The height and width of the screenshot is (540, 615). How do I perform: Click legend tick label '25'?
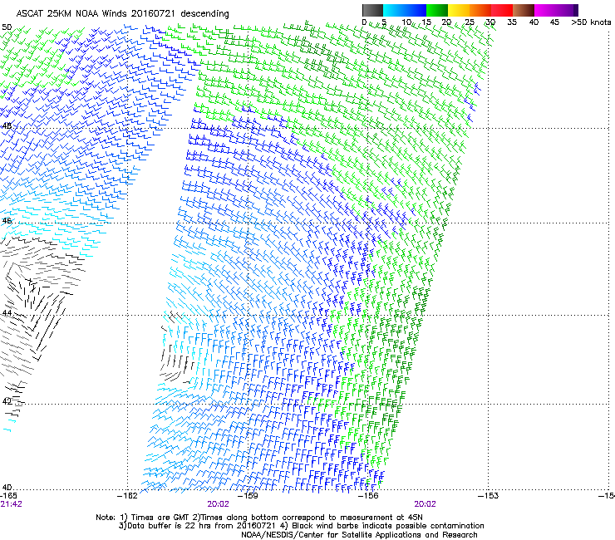[470, 22]
